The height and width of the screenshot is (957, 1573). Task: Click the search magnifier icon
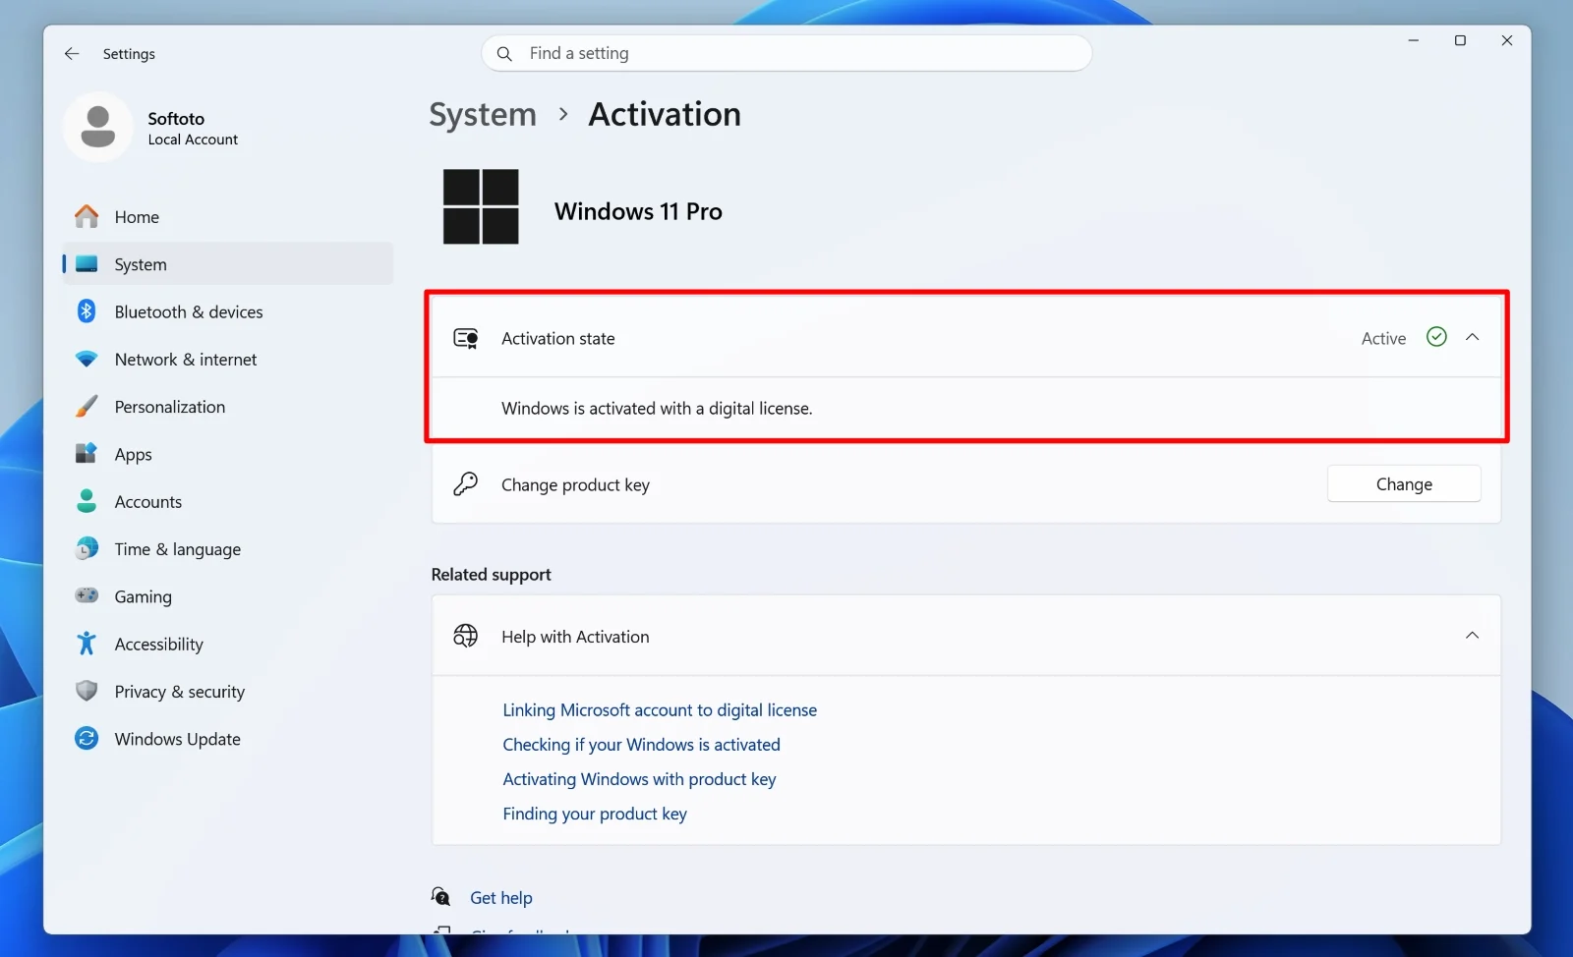[504, 54]
